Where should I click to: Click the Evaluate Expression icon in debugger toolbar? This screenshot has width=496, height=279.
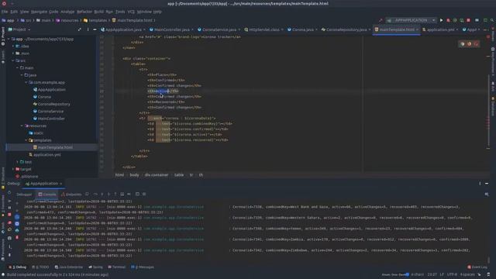coord(137,195)
